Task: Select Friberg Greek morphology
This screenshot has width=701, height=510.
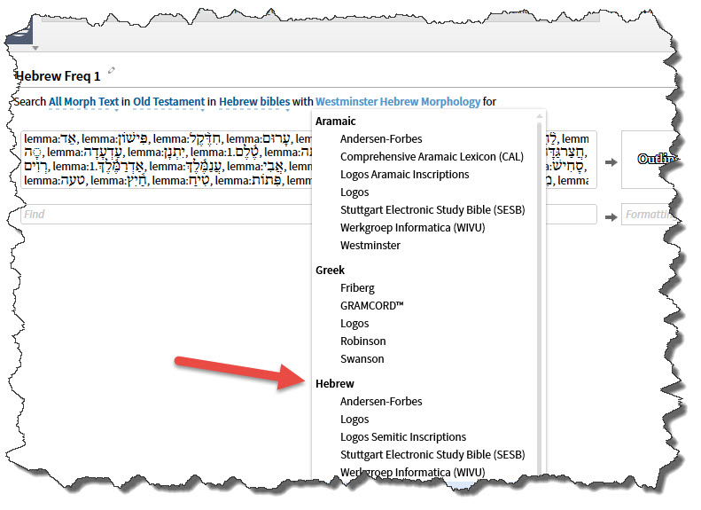Action: pos(357,288)
